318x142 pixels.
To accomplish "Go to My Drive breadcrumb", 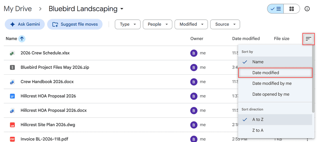I will (18, 9).
